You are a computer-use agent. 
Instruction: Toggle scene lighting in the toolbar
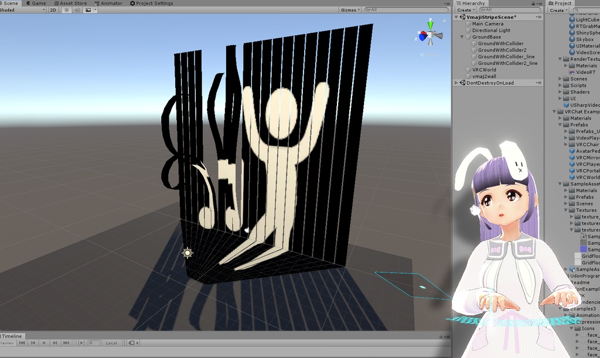coord(67,9)
